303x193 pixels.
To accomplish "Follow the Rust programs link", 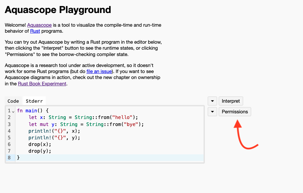I will [x=35, y=31].
